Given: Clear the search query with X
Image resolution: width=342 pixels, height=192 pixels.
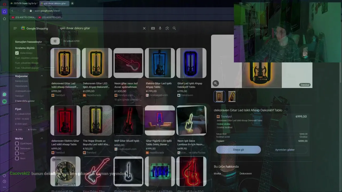Looking at the screenshot, I should pos(144,28).
